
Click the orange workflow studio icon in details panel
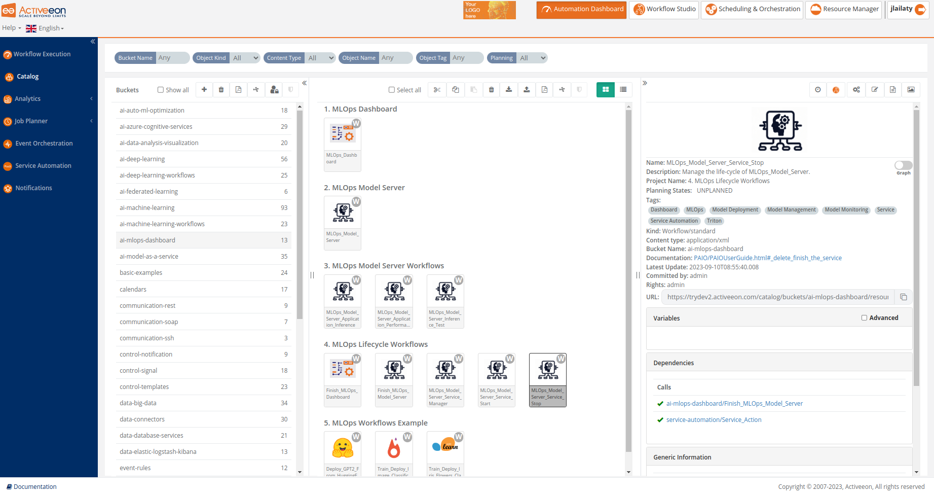tap(836, 90)
